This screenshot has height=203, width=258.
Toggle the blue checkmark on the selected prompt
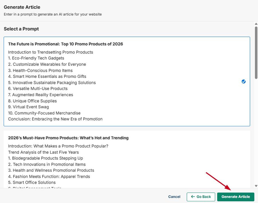click(x=243, y=82)
